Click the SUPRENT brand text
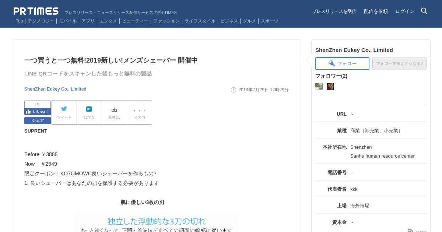The width and height of the screenshot is (442, 232). click(36, 131)
